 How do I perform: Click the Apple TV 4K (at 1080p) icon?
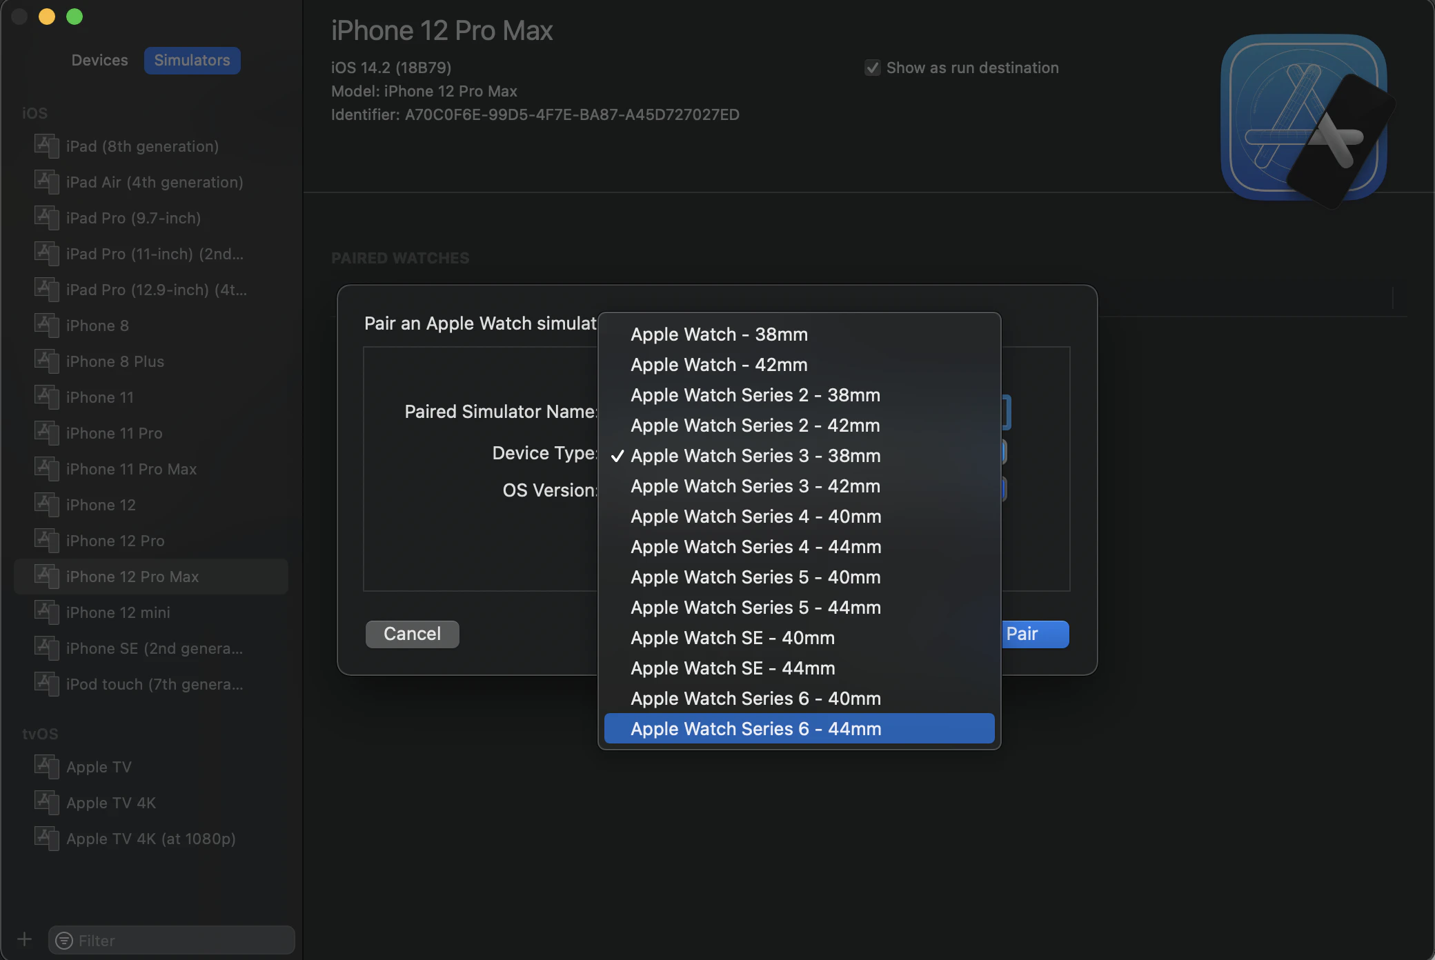tap(46, 839)
